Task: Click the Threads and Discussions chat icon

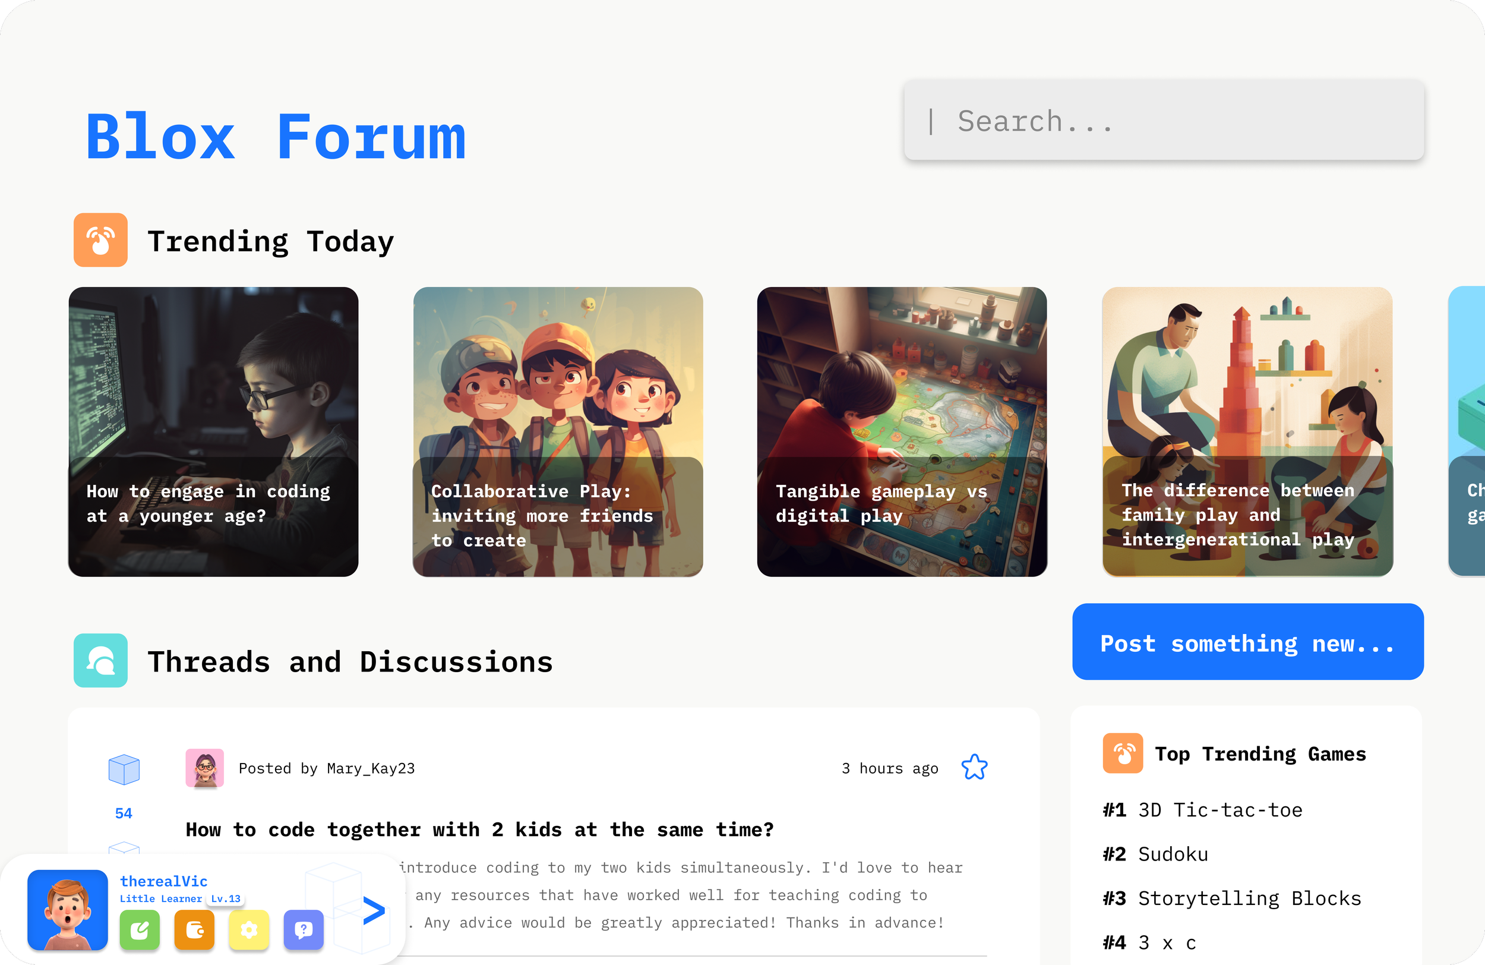Action: pyautogui.click(x=100, y=660)
